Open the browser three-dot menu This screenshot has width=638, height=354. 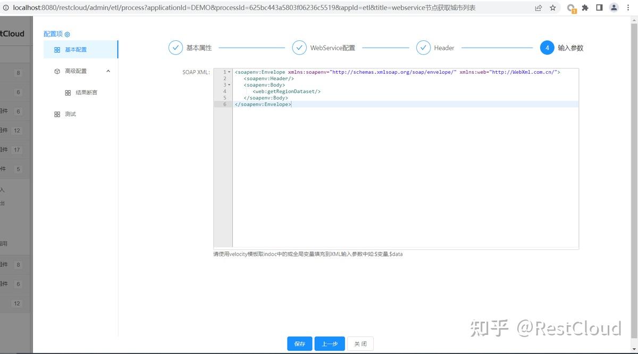(629, 7)
